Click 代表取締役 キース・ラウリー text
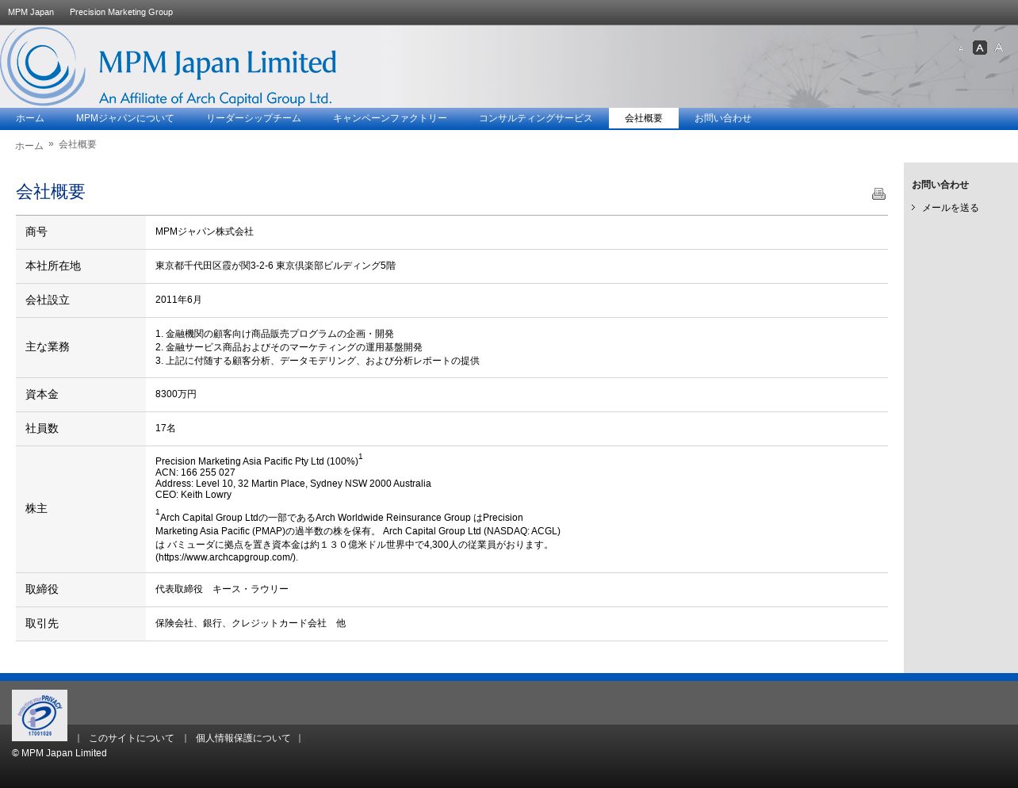This screenshot has width=1018, height=788. 222,589
